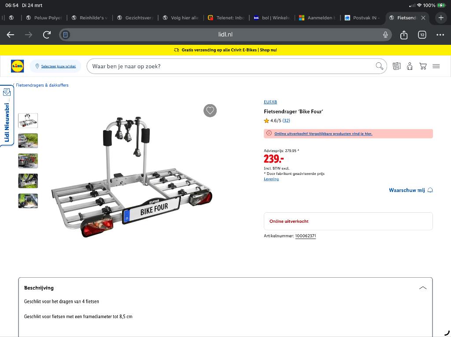Open the tab overview showing 12 tabs

pos(422,35)
